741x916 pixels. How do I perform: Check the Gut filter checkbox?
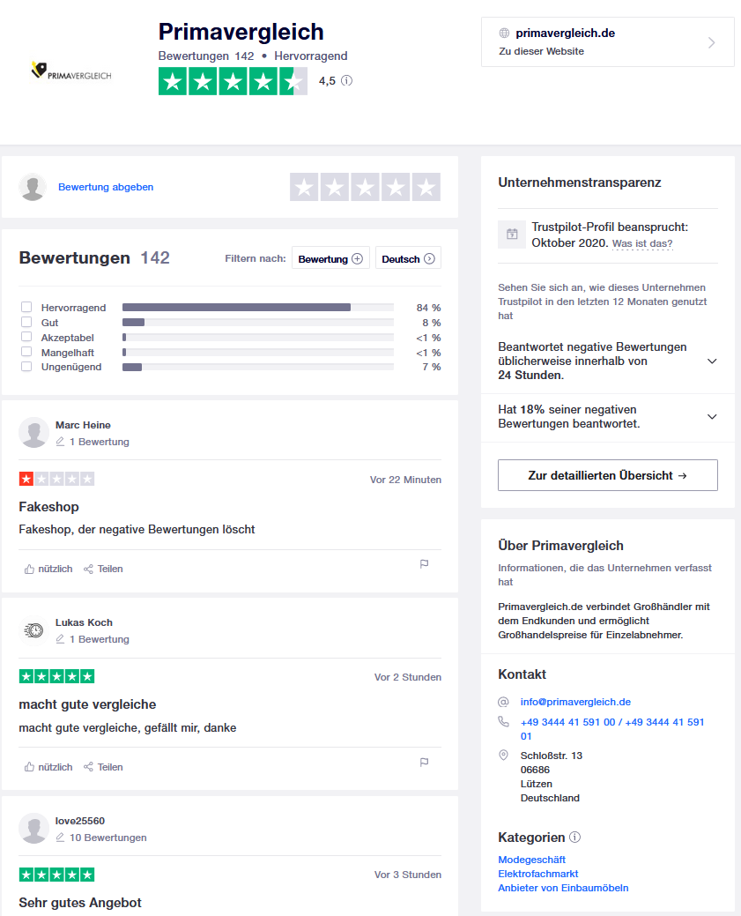[x=26, y=322]
